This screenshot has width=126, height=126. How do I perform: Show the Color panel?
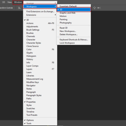click(40, 49)
